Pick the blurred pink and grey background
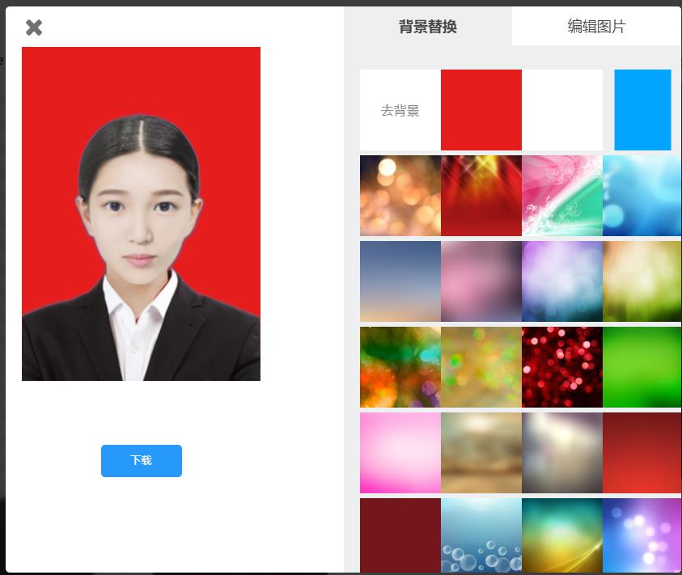682x575 pixels. tap(481, 281)
